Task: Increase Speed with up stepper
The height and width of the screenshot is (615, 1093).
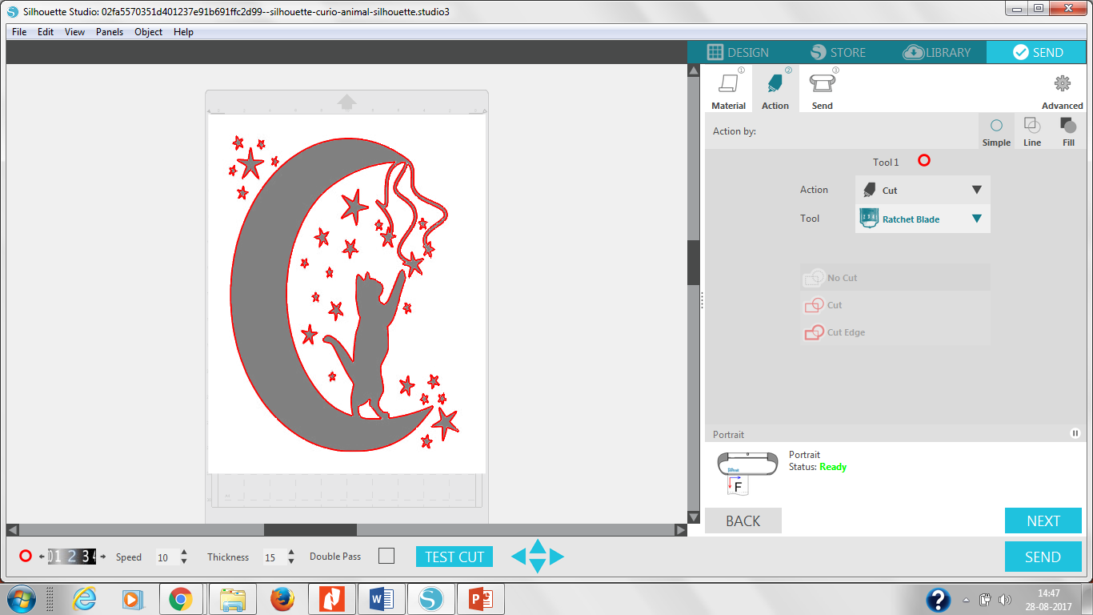Action: pyautogui.click(x=185, y=552)
